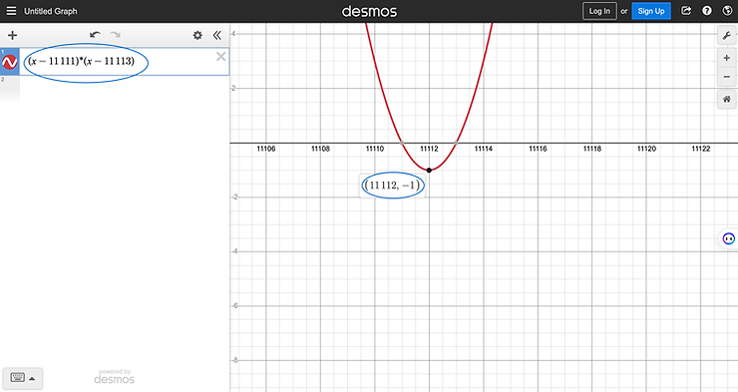The height and width of the screenshot is (392, 738).
Task: Expand keyboard options arrow
Action: 32,378
